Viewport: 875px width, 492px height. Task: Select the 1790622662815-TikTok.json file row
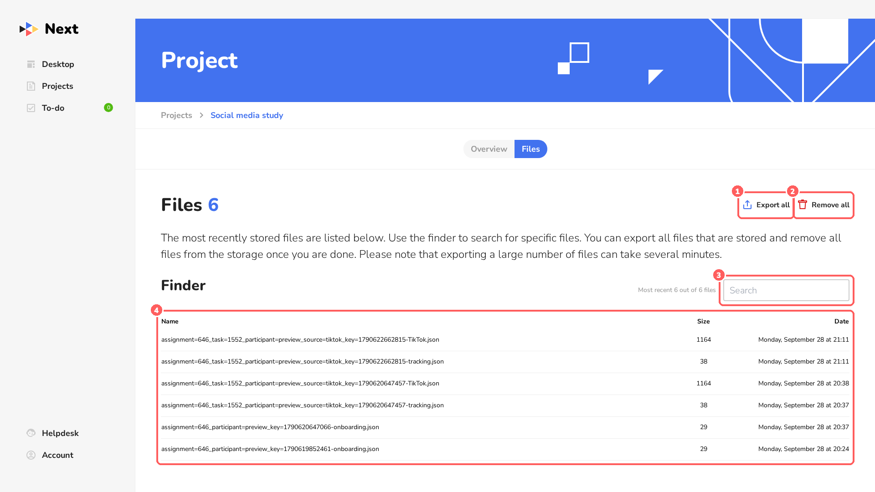pos(505,340)
